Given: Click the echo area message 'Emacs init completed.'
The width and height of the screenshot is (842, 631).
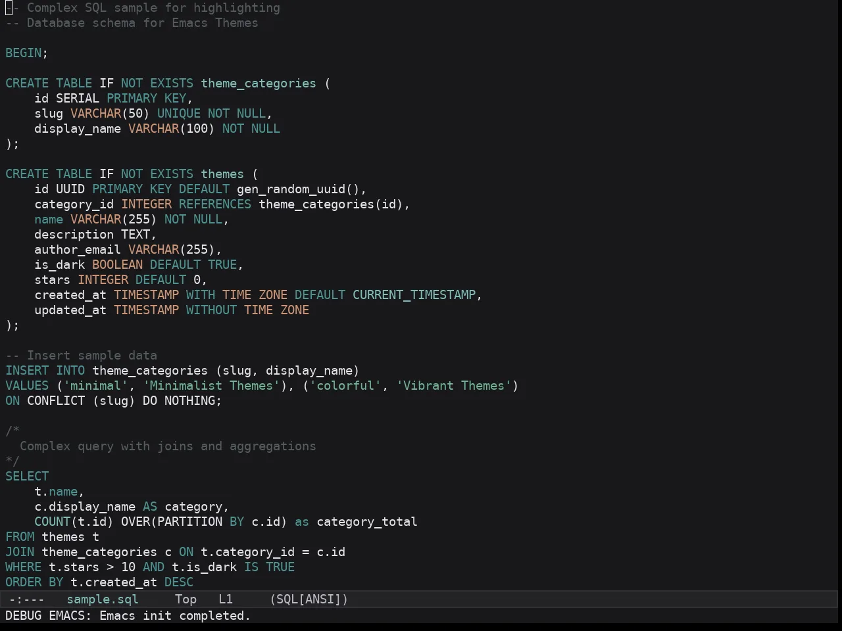Looking at the screenshot, I should (175, 616).
